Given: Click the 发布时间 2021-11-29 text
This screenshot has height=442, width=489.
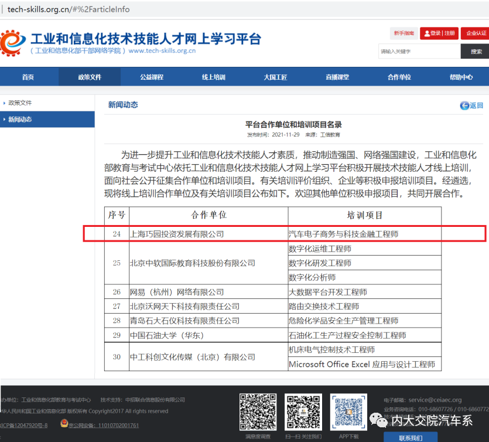Looking at the screenshot, I should point(273,135).
